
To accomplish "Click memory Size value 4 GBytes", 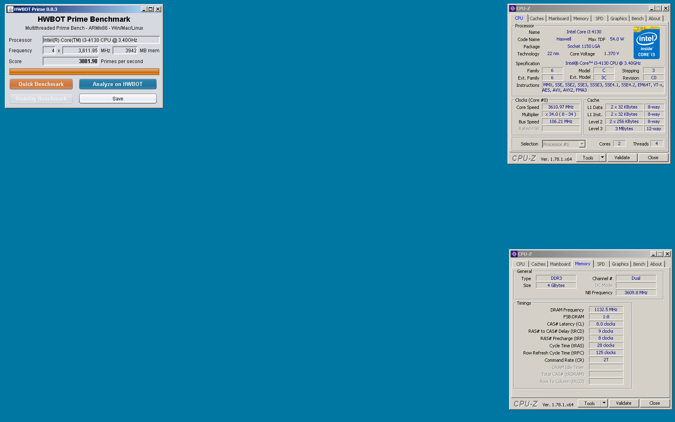I will 556,285.
